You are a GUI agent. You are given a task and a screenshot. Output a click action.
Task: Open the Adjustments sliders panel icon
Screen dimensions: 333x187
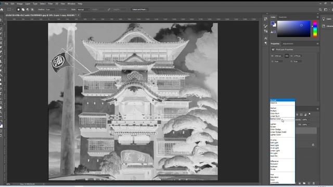pyautogui.click(x=266, y=31)
